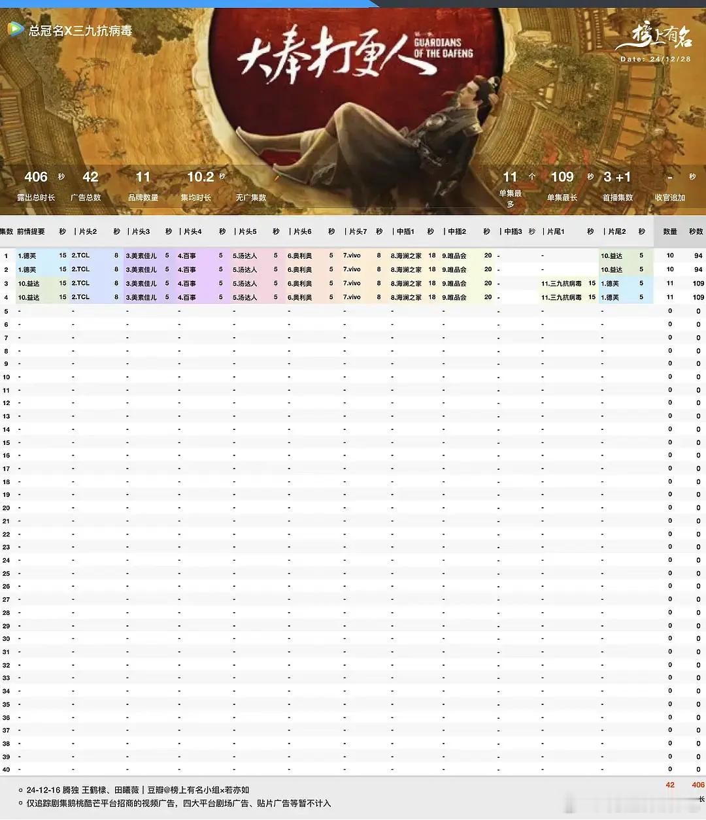Click the 24-12-16 腾独 王鹤棣、田曦薇 footnote
The width and height of the screenshot is (706, 820).
point(138,790)
